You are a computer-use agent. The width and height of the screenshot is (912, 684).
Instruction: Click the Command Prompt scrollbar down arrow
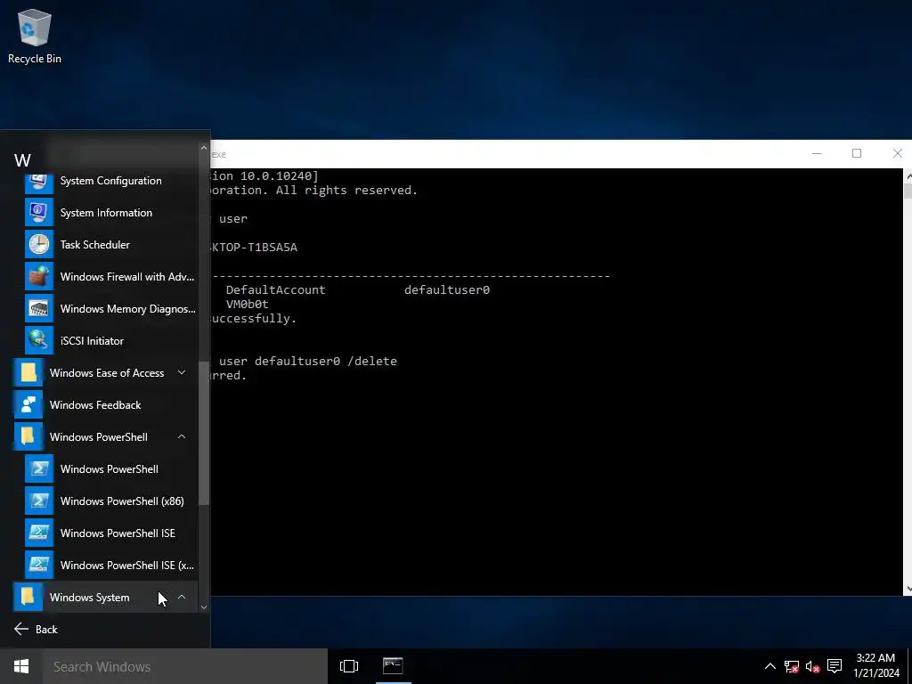click(x=908, y=589)
